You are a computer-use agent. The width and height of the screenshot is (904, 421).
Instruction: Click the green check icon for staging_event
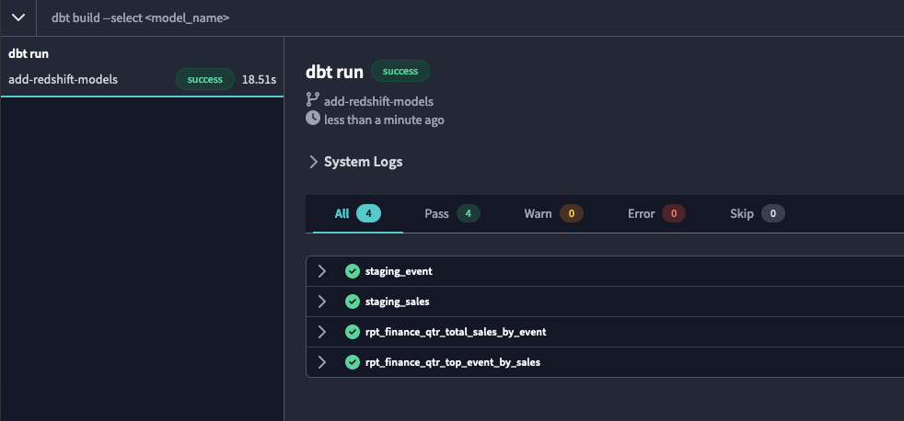[x=353, y=271]
